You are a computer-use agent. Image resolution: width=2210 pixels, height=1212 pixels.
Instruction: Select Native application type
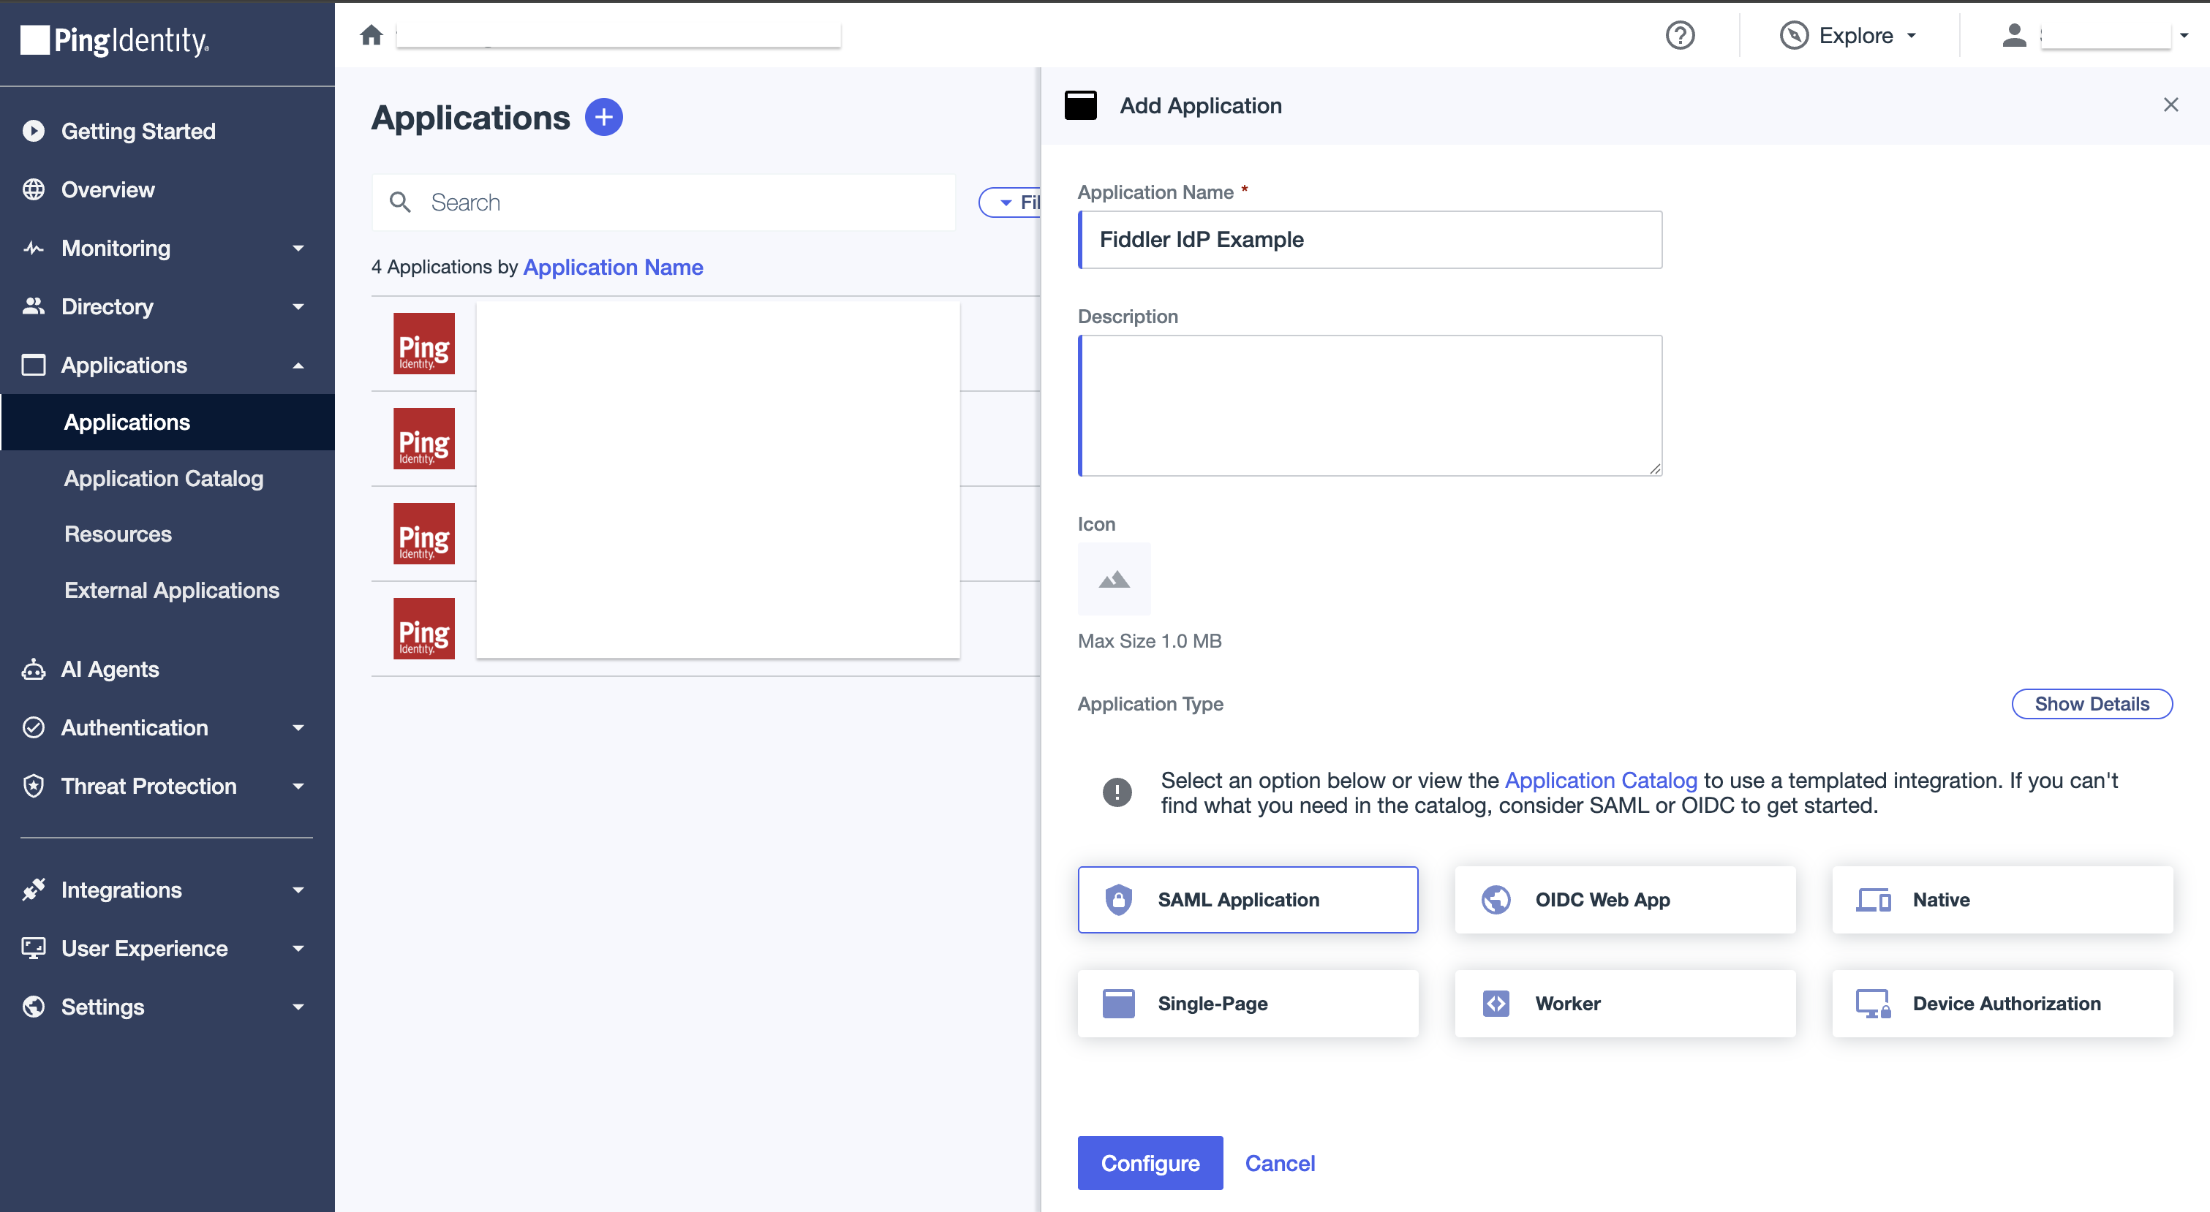2002,900
